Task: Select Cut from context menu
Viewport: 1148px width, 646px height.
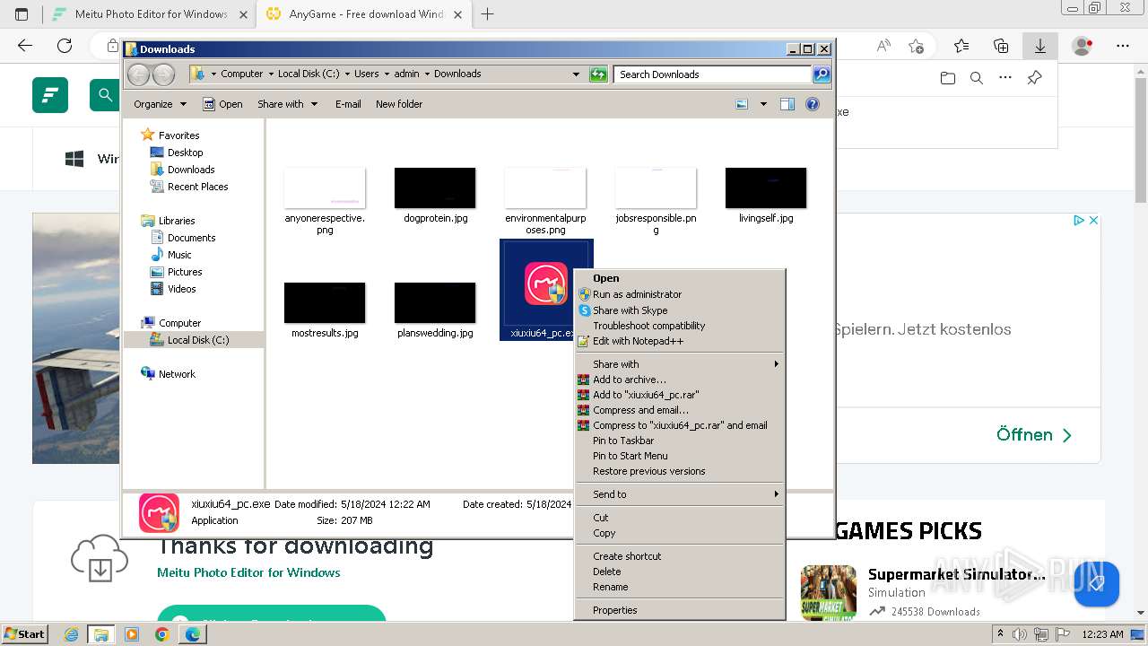Action: 679,518
